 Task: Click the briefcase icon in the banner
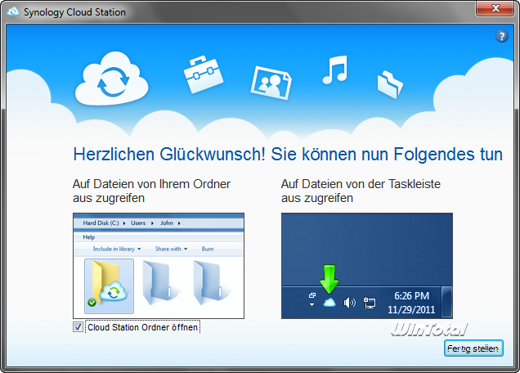[204, 75]
